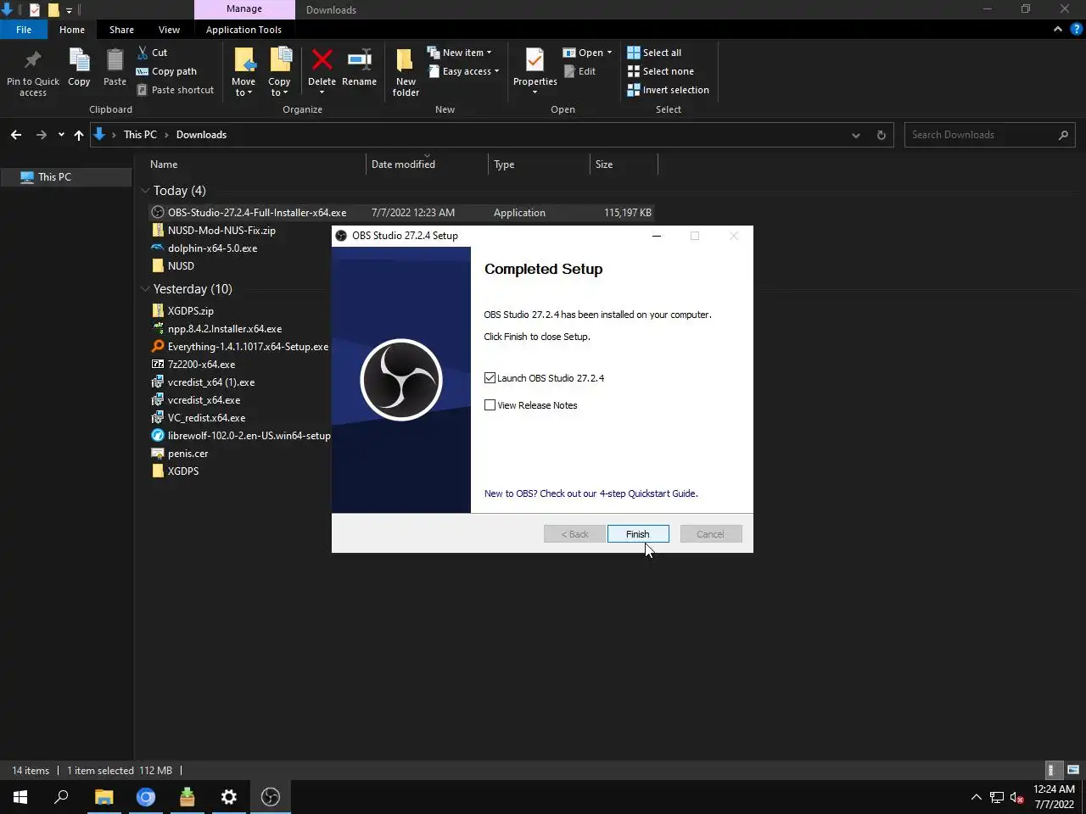
Task: Collapse the Yesterday (10) group
Action: point(145,289)
